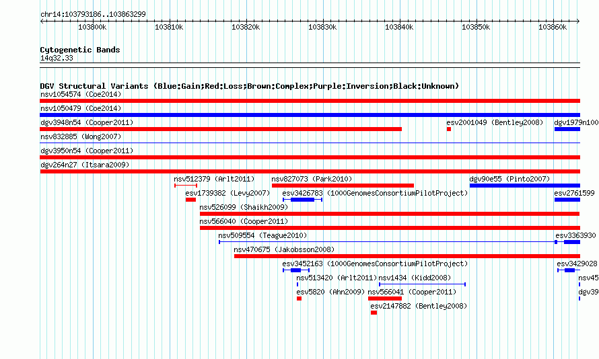Click the nsv566040 (Cooper2011) label
The height and width of the screenshot is (359, 599).
(x=244, y=221)
